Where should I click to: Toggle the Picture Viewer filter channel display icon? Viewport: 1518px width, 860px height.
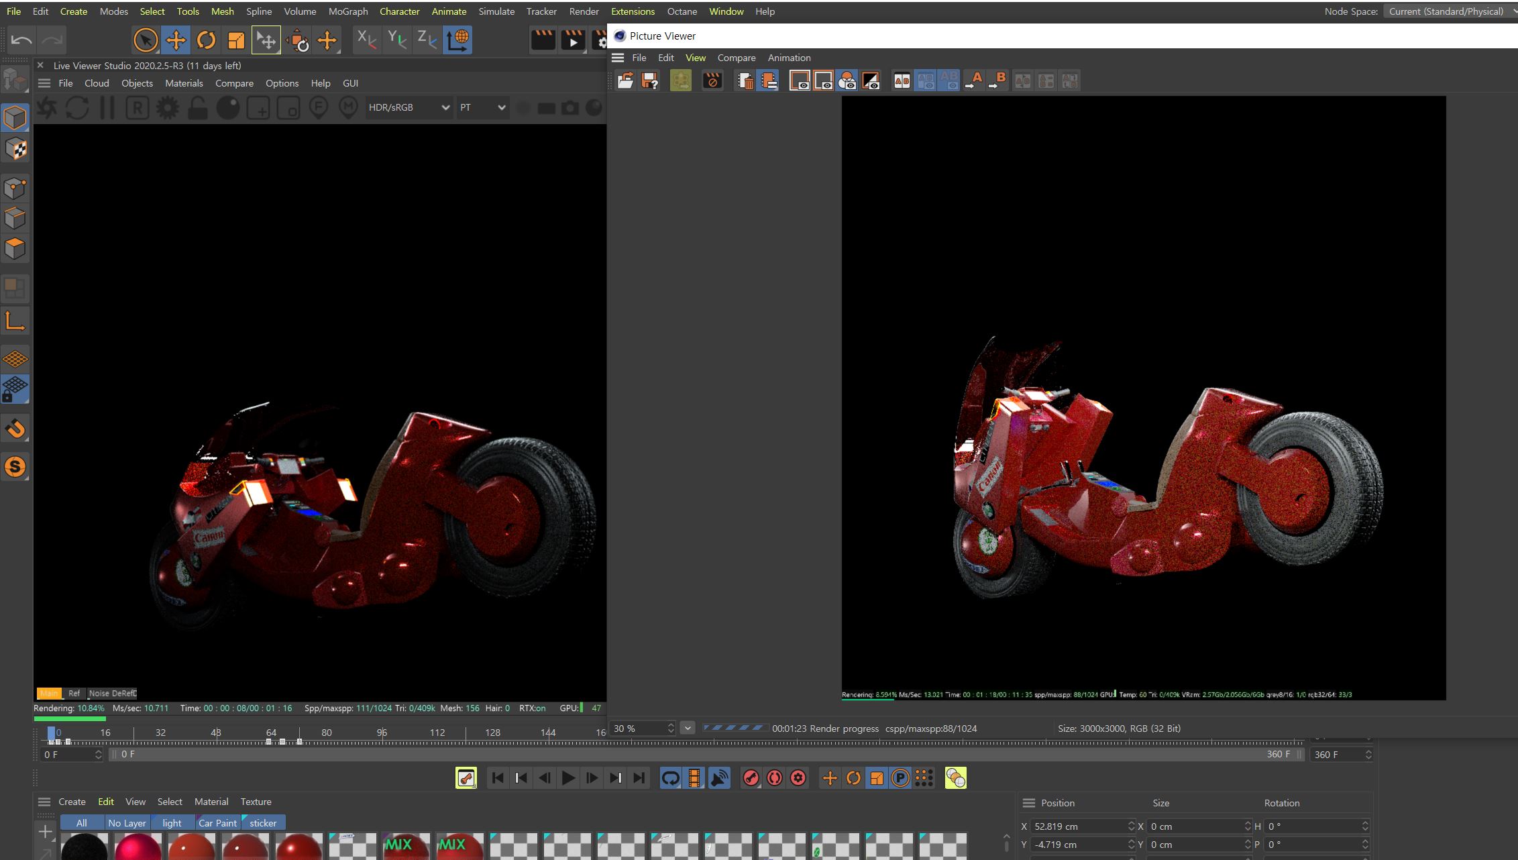pos(847,80)
